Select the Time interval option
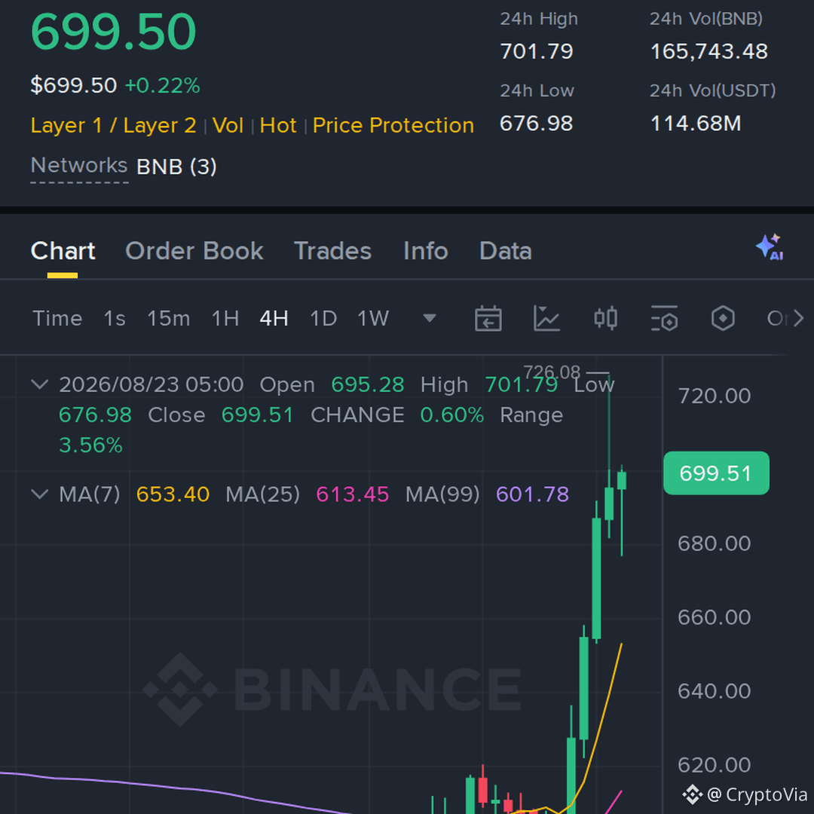 [57, 318]
